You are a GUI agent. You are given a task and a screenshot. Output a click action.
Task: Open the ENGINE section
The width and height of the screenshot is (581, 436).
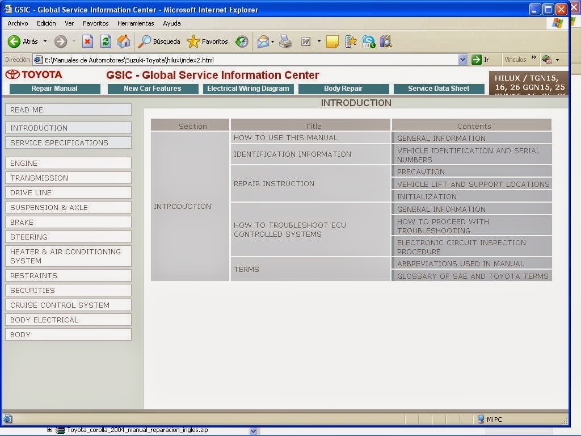[x=68, y=163]
